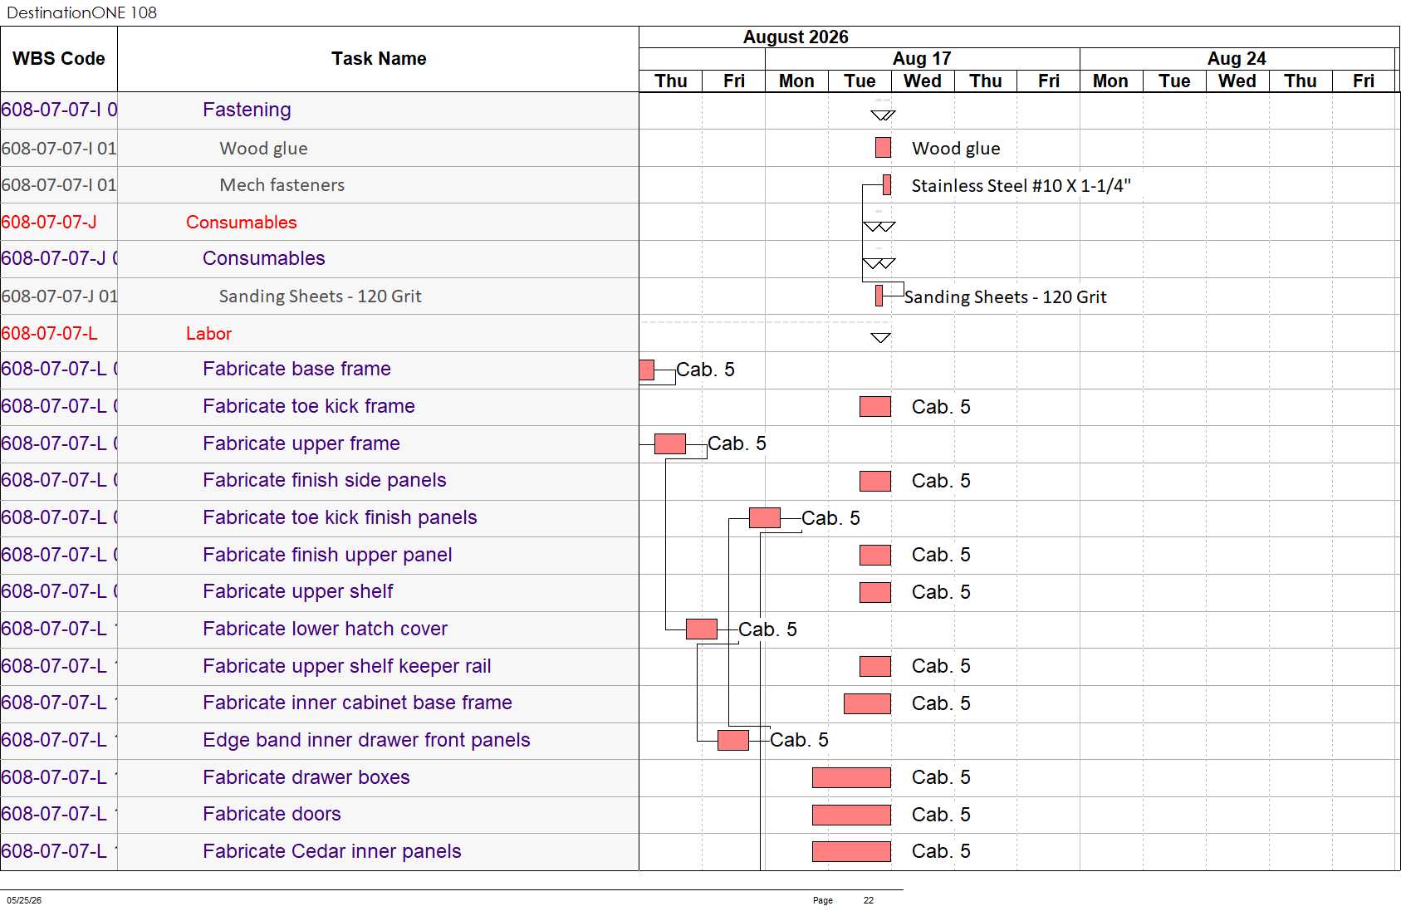Select the Fabricate base frame bar

point(647,370)
